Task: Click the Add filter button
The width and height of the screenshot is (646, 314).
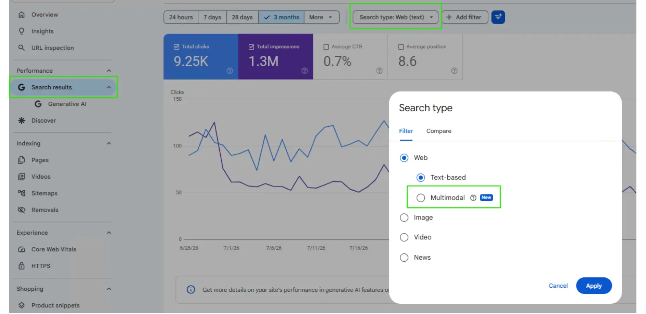Action: coord(464,17)
